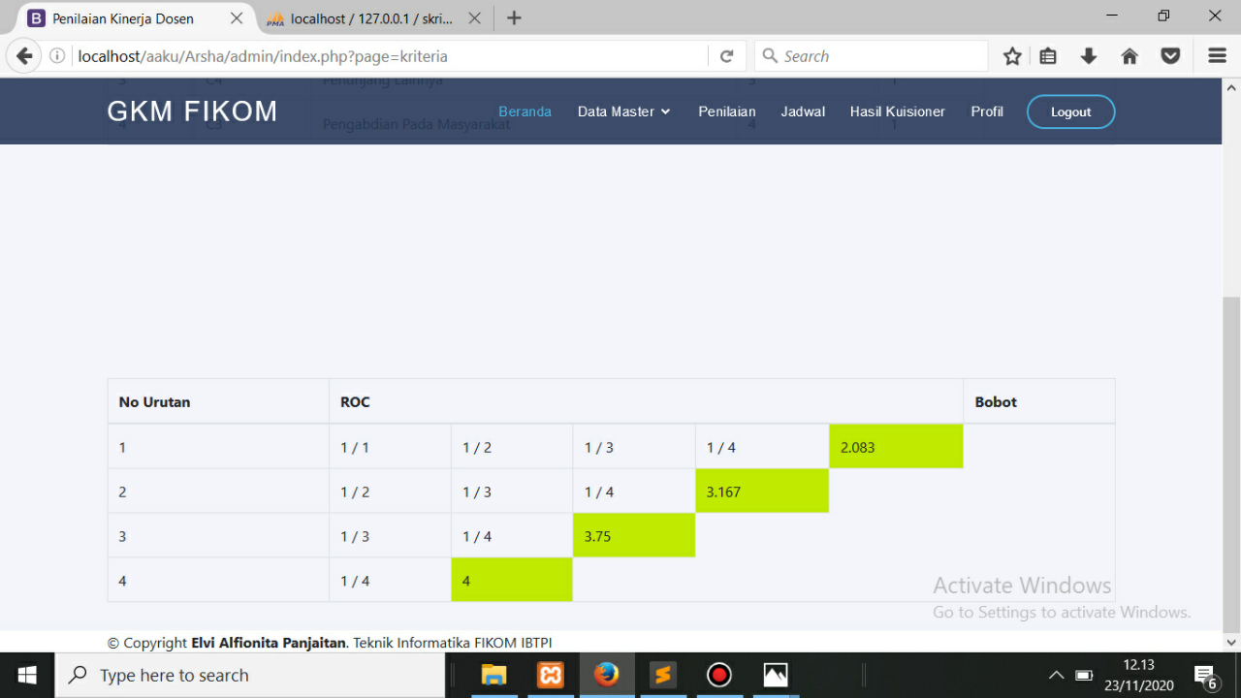Select the green 3.75 weight cell

click(x=634, y=536)
